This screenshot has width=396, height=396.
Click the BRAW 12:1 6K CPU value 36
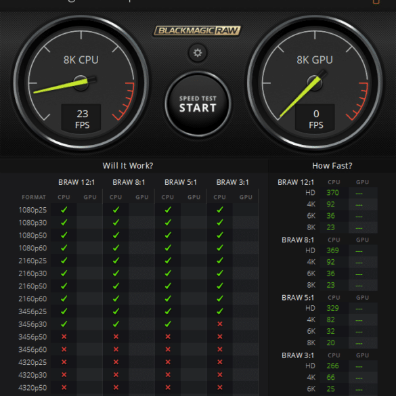(330, 216)
